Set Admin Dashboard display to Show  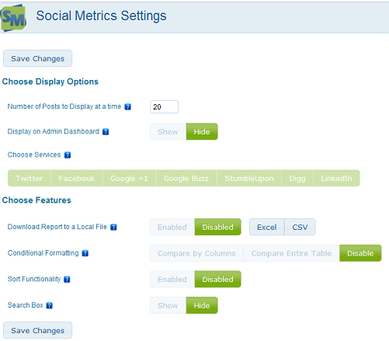[x=168, y=131]
